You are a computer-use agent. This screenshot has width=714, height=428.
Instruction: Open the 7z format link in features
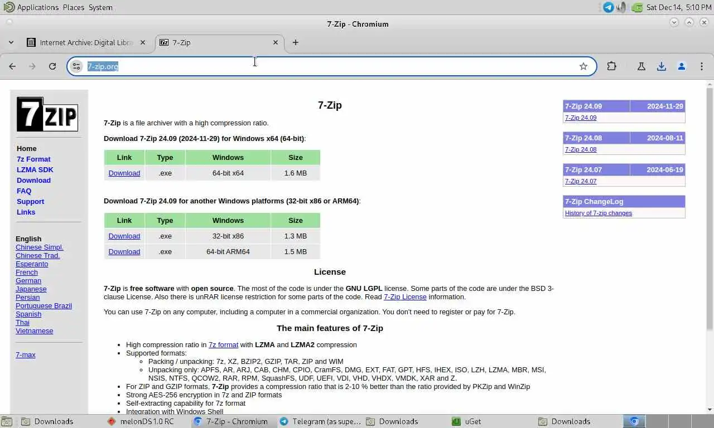(223, 345)
